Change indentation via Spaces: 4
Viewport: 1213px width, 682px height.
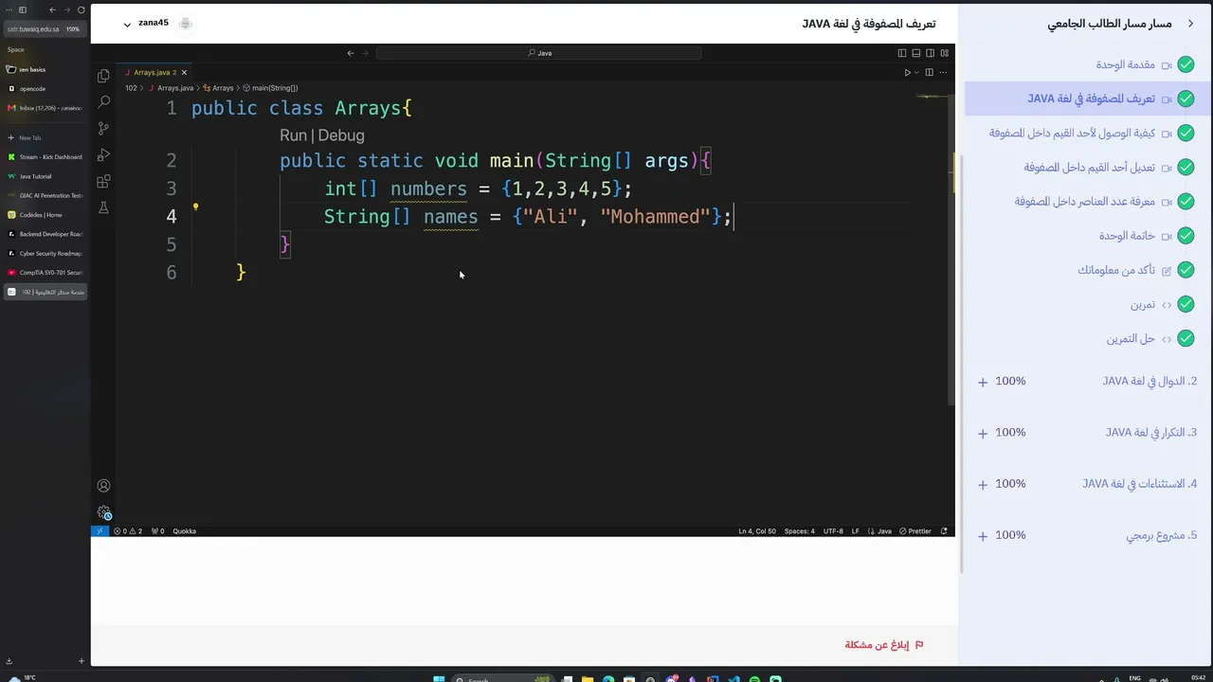(x=799, y=531)
